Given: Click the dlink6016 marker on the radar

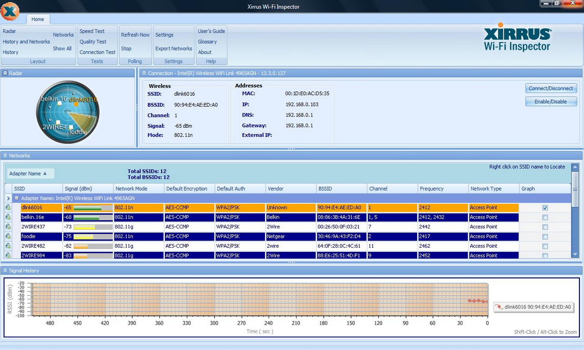Looking at the screenshot, I should (76, 104).
